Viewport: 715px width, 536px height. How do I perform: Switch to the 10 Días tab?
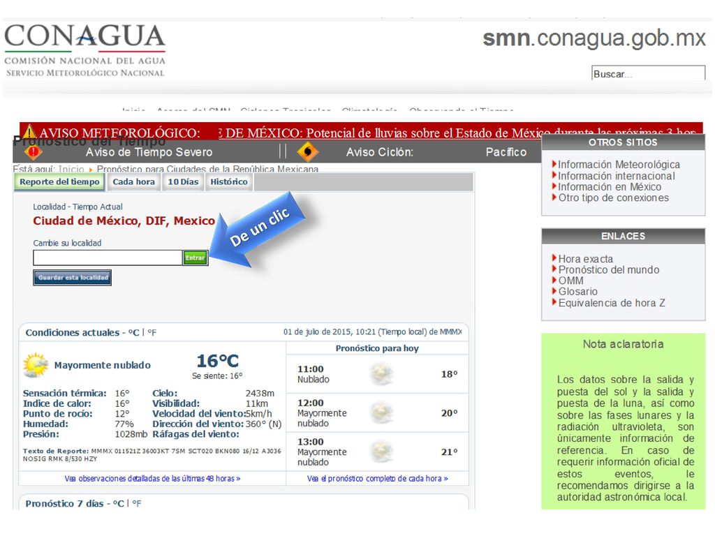[x=183, y=182]
